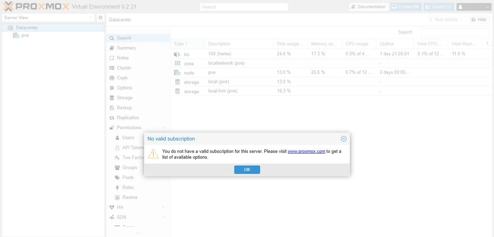Open the www.proxmox.com link
494x237 pixels.
[x=306, y=151]
